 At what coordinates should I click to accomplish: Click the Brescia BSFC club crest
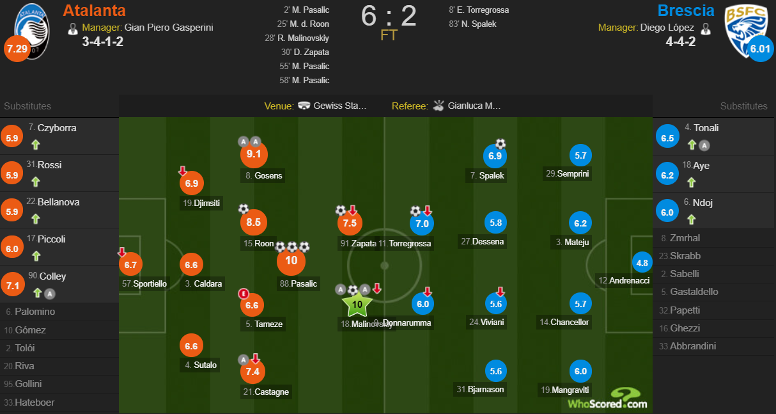pyautogui.click(x=745, y=29)
